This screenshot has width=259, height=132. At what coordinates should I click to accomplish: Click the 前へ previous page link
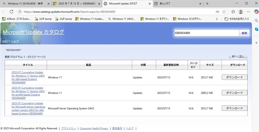pyautogui.click(x=234, y=56)
